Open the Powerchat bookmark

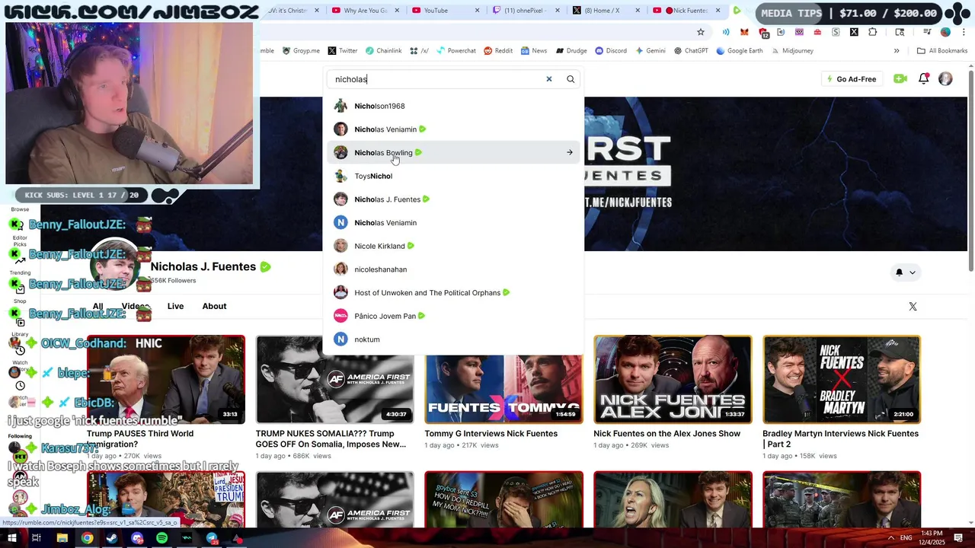(456, 51)
